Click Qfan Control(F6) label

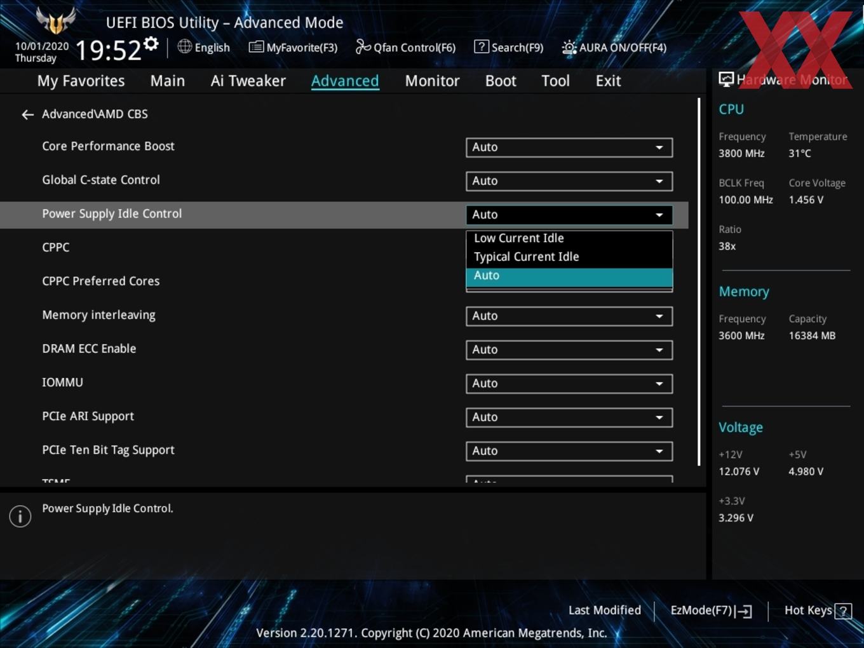point(414,48)
